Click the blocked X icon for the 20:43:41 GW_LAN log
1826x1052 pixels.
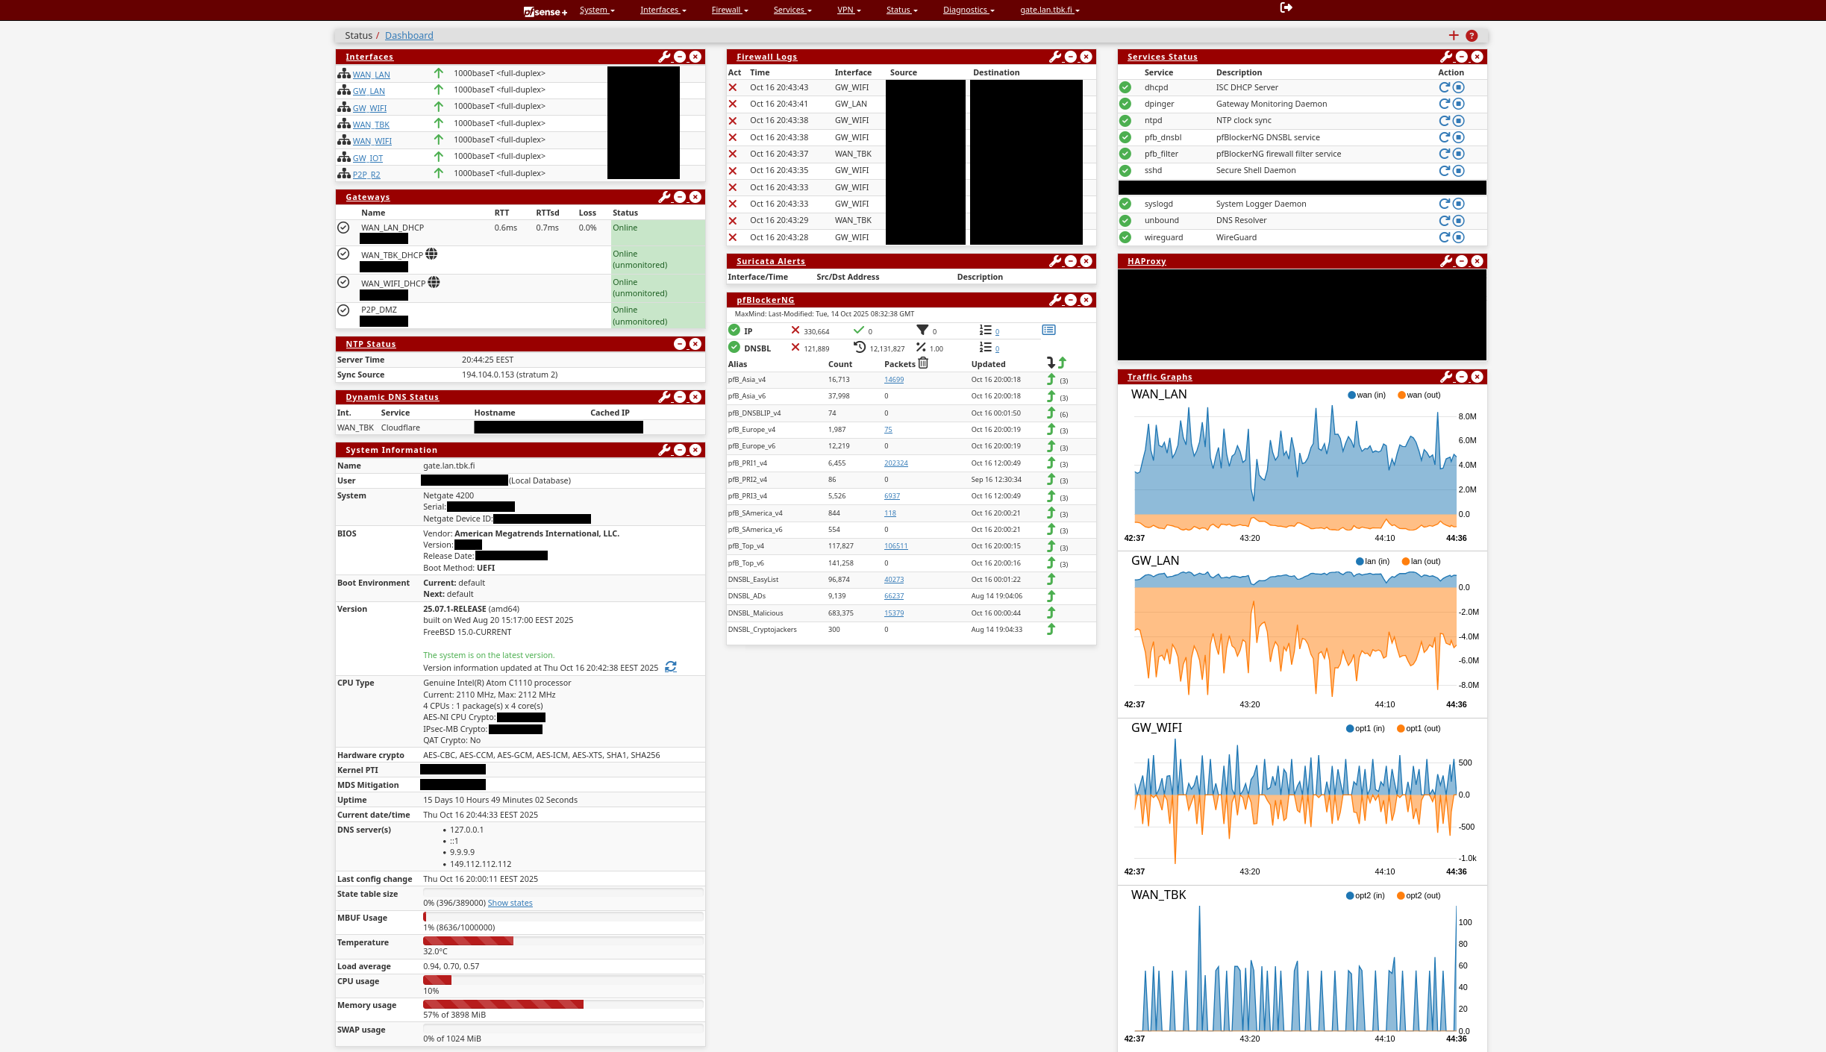click(x=733, y=104)
